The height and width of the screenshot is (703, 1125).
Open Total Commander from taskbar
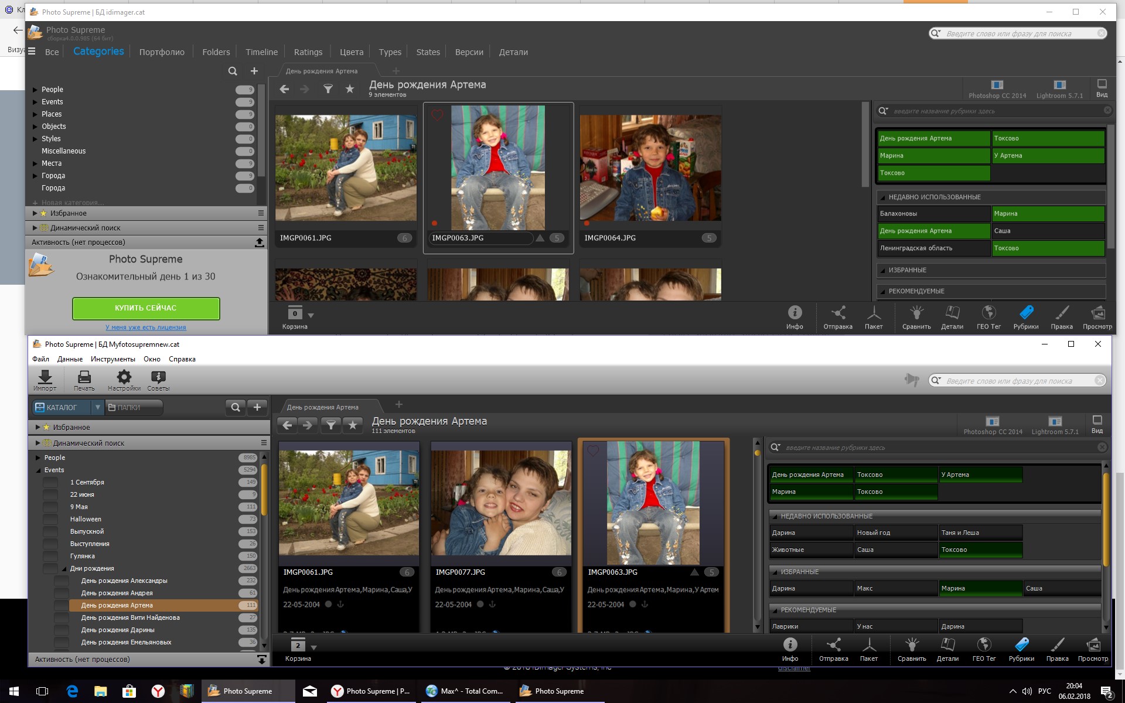click(x=465, y=691)
